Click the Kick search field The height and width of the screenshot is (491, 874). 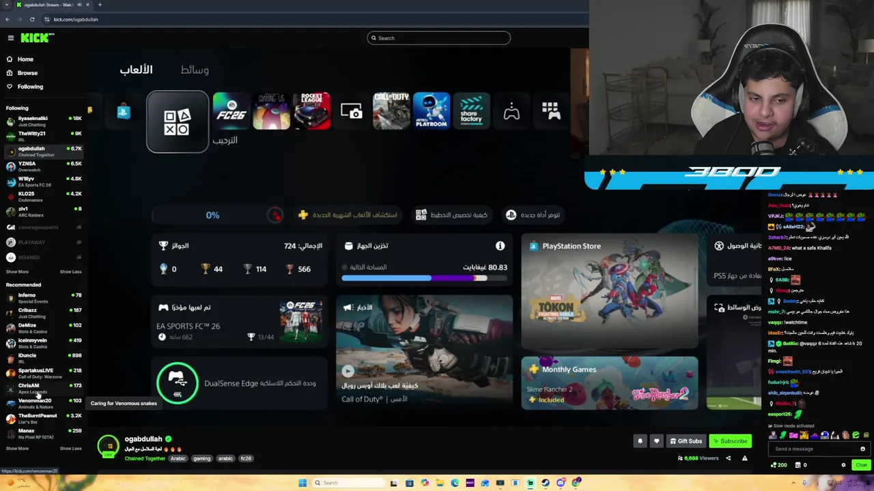(438, 38)
